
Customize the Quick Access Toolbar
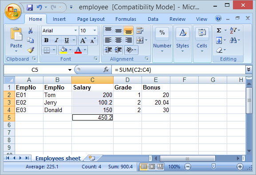[71, 7]
